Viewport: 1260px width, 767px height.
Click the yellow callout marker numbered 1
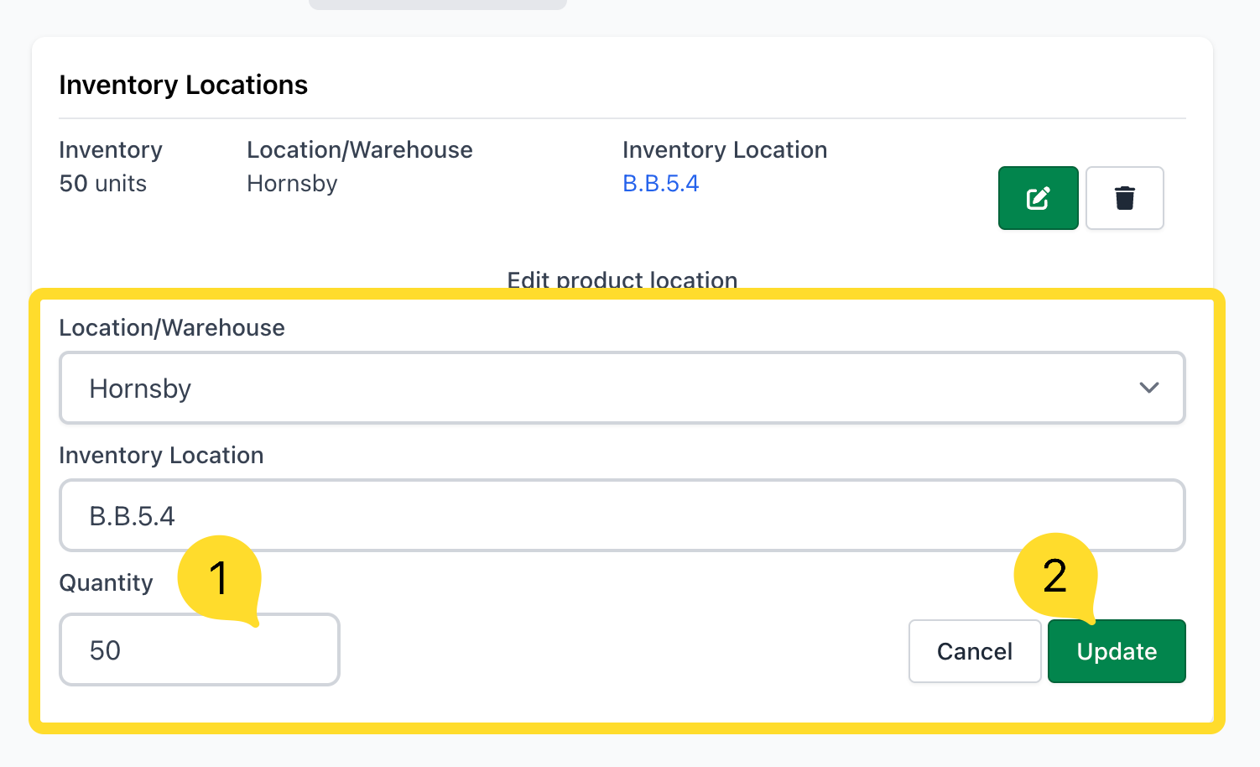pyautogui.click(x=219, y=578)
